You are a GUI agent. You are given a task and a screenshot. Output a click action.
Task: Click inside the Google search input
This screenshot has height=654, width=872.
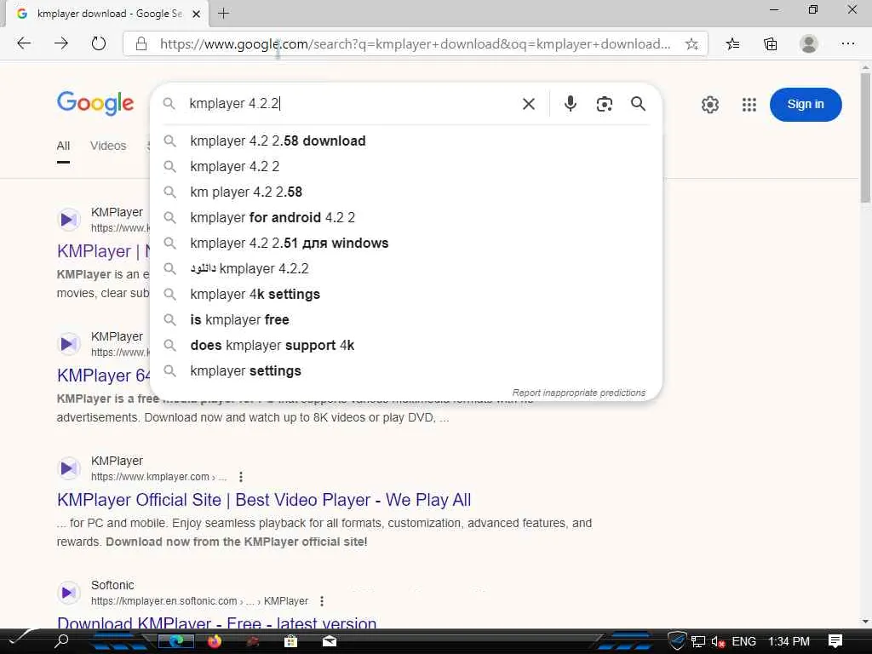[350, 104]
